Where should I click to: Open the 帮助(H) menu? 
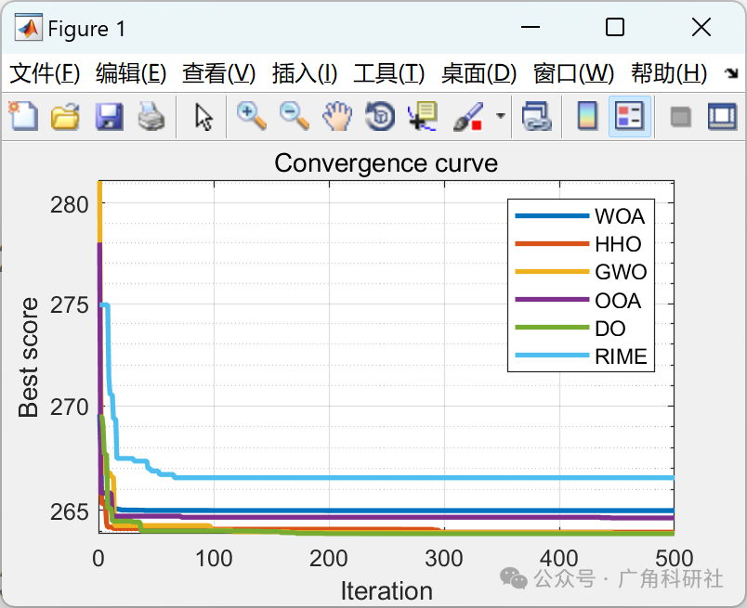[669, 74]
